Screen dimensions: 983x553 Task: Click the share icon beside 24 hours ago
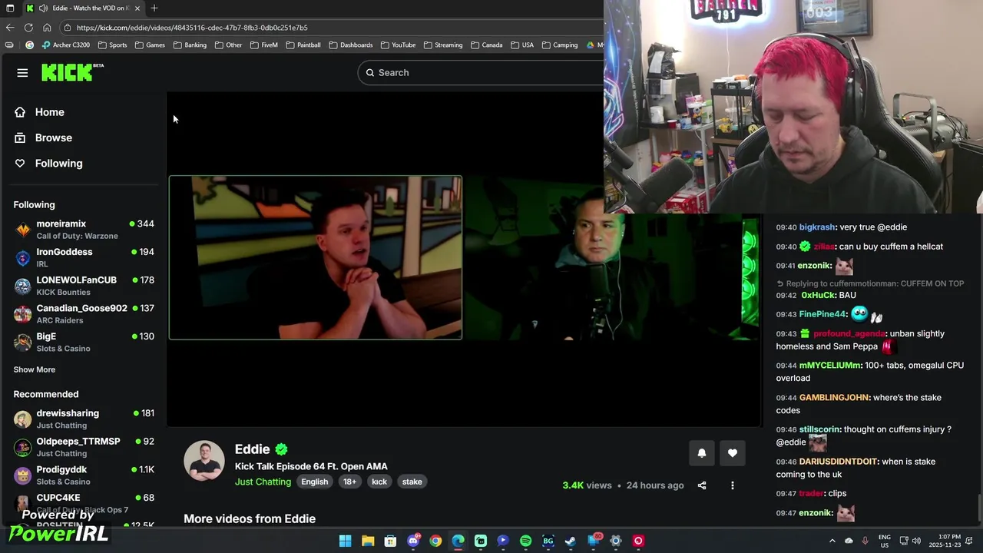pos(702,485)
